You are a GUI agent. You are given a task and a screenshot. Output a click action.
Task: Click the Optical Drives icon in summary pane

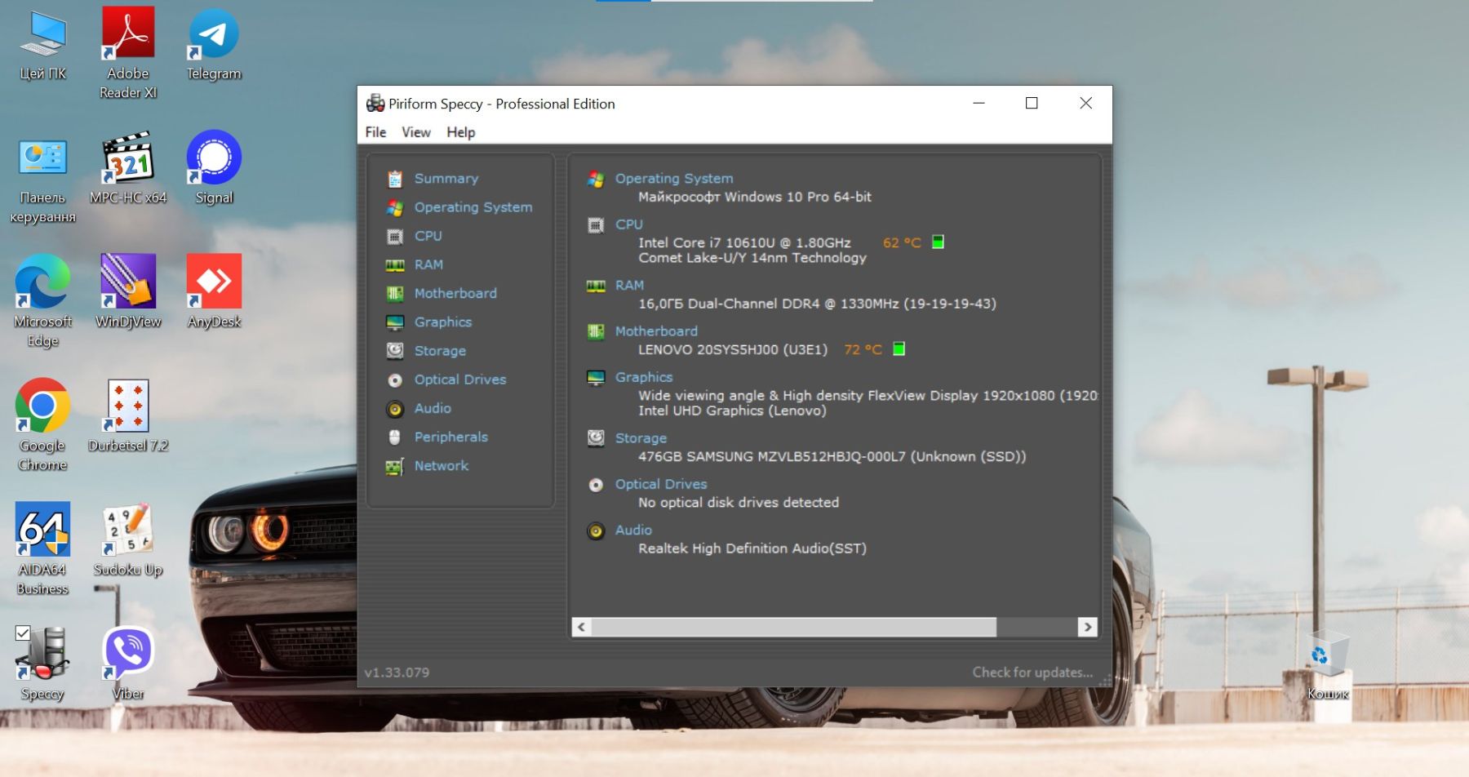(x=596, y=485)
